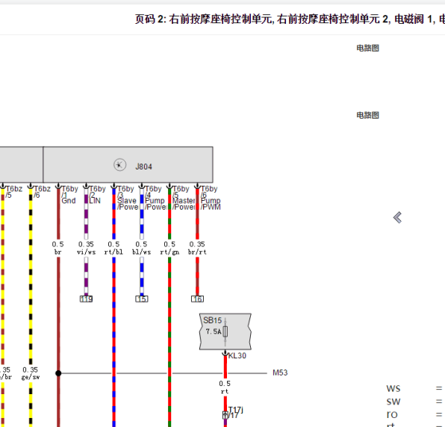
Task: Follow wire reference box 15
Action: tap(142, 299)
